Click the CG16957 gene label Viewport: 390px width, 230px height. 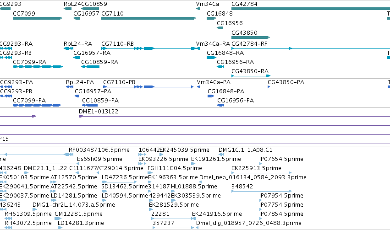tap(86, 13)
